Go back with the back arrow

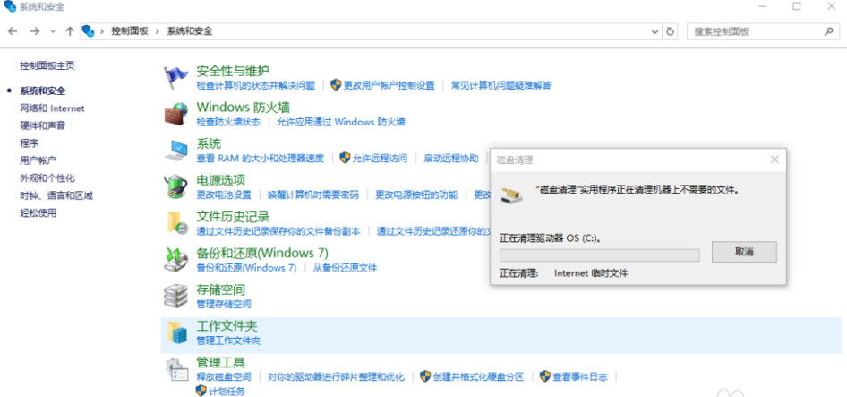tap(13, 31)
